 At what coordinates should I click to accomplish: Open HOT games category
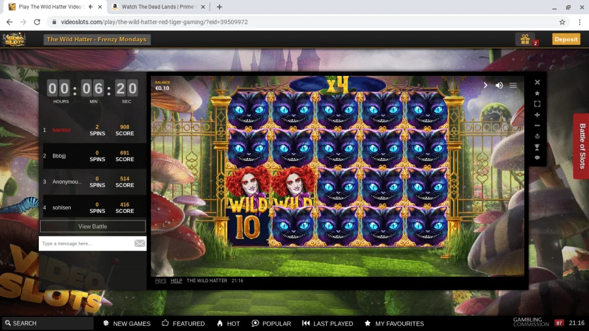pos(229,323)
